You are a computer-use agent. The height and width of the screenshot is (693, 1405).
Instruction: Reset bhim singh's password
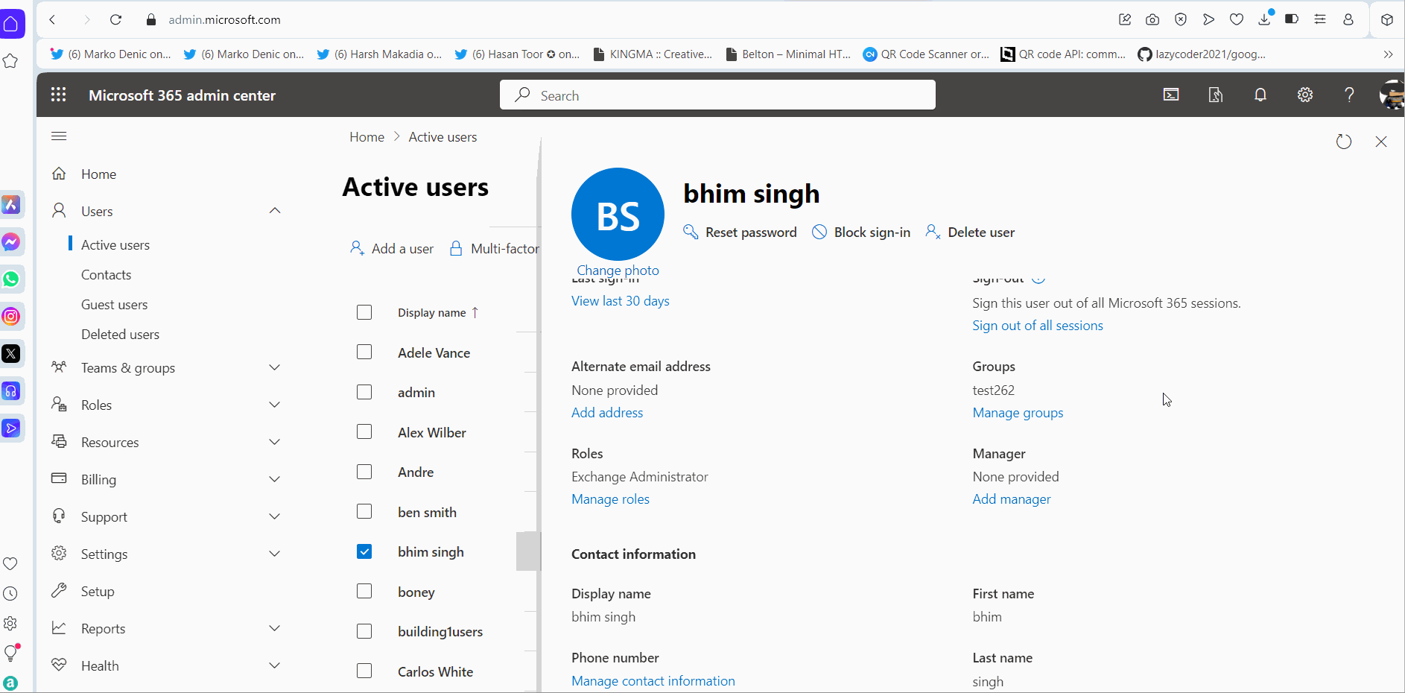[x=749, y=232]
